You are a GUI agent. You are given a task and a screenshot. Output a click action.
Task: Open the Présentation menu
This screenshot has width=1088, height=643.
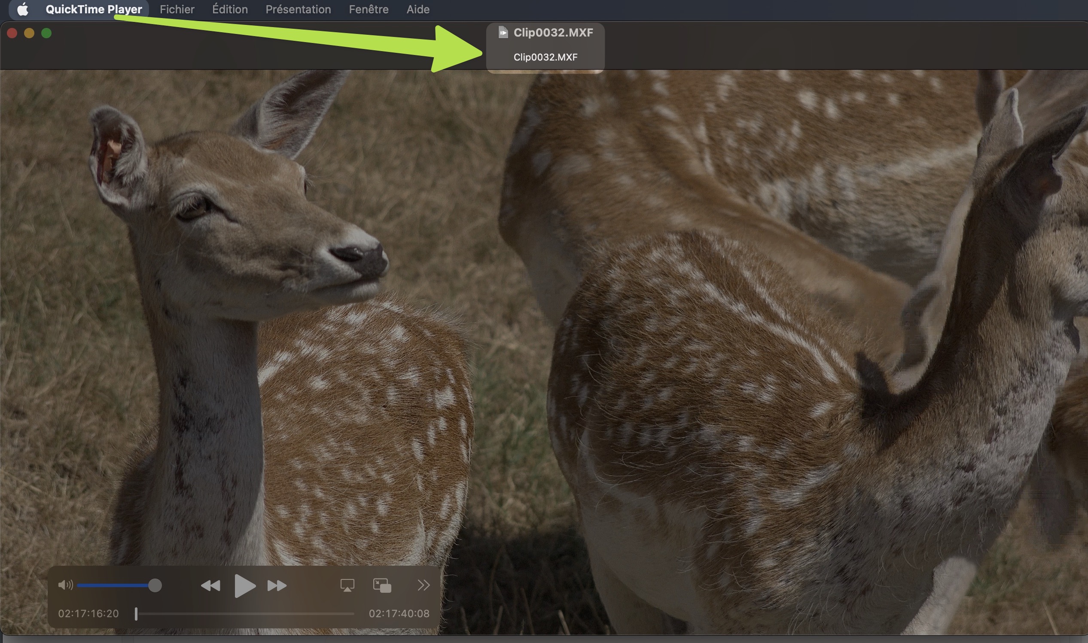tap(298, 9)
